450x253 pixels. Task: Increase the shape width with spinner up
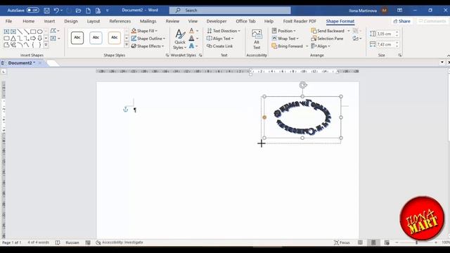click(x=397, y=43)
